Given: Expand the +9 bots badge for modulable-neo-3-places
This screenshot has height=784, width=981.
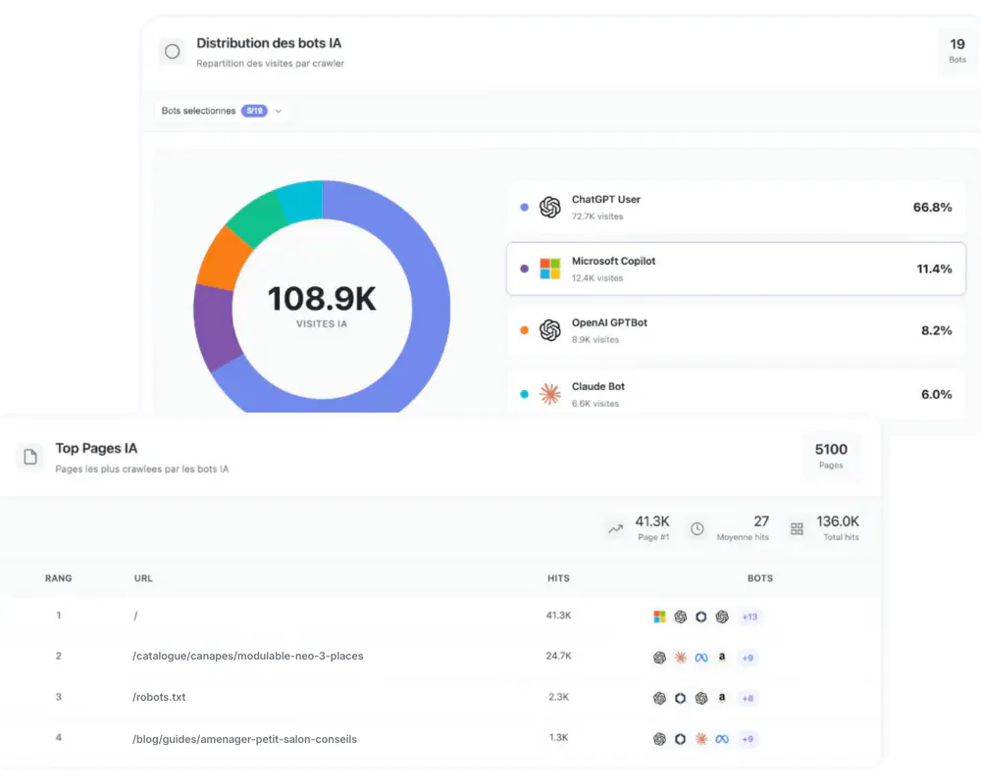Looking at the screenshot, I should [x=748, y=658].
